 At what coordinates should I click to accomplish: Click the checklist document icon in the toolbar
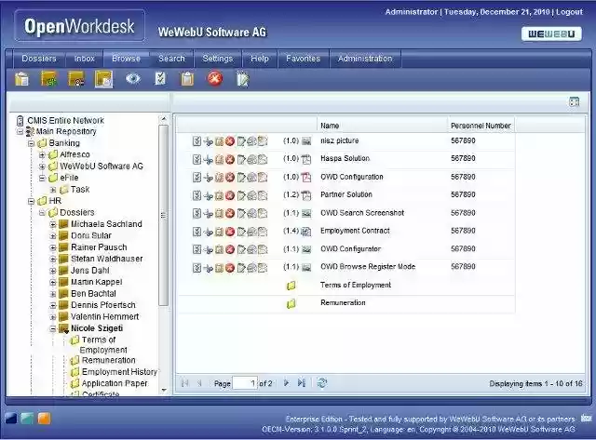[x=160, y=78]
